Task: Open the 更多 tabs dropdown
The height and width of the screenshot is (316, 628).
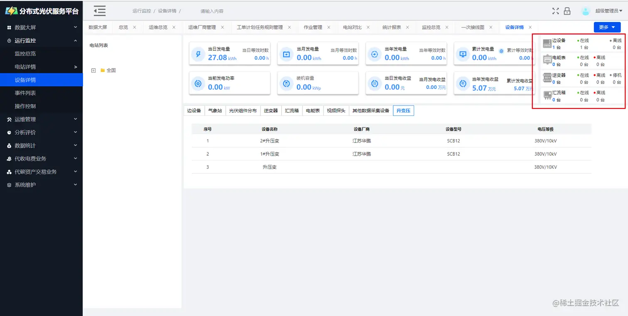Action: coord(607,27)
